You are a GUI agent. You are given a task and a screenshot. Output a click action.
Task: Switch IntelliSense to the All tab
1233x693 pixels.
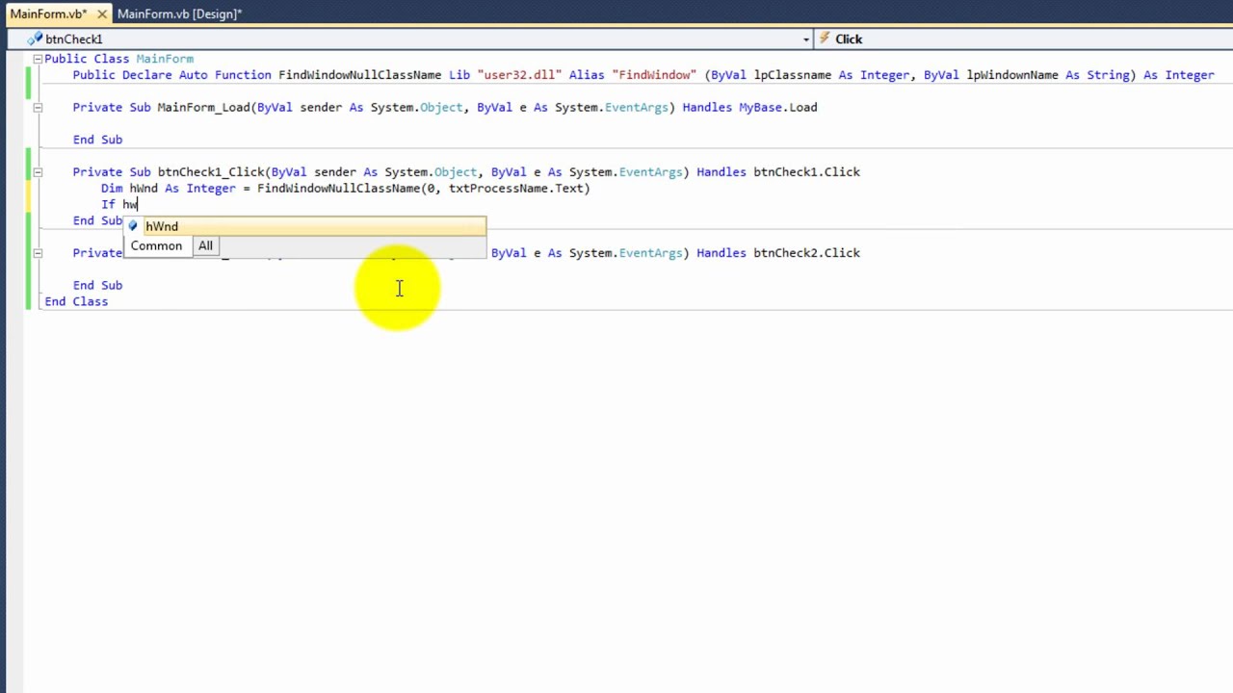tap(205, 246)
